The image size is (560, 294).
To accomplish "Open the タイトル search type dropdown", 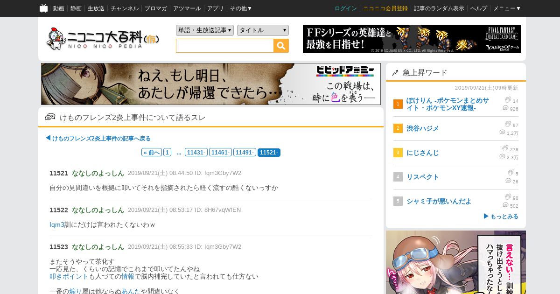I will pyautogui.click(x=263, y=30).
